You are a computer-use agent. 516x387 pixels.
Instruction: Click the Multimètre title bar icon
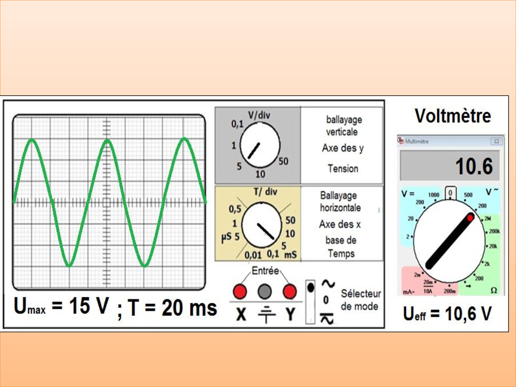point(401,141)
